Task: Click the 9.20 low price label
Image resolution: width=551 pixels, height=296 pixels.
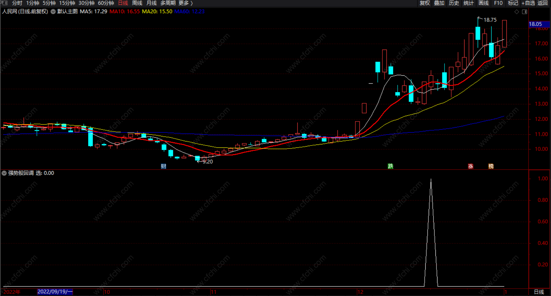Action: (x=208, y=162)
